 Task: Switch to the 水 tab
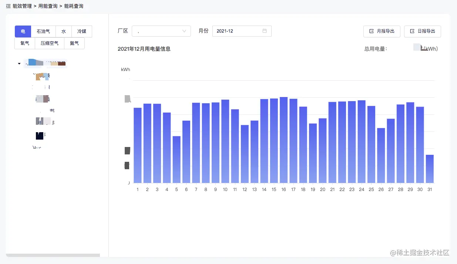pyautogui.click(x=64, y=32)
